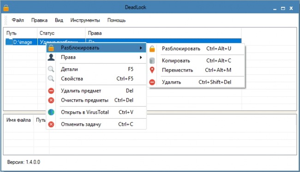
Task: Click the red X icon beside Отменить задачу
Action: 51,124
